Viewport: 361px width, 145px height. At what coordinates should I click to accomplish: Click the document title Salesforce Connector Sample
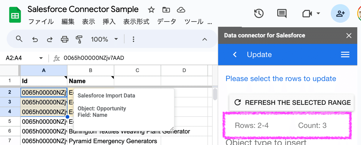[83, 9]
